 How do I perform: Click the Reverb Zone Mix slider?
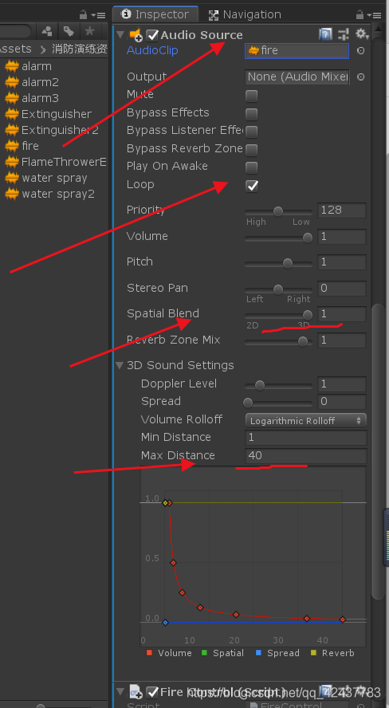pyautogui.click(x=278, y=341)
